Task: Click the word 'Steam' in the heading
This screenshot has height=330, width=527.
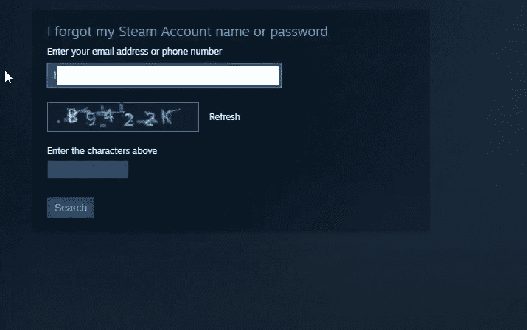Action: (x=138, y=32)
